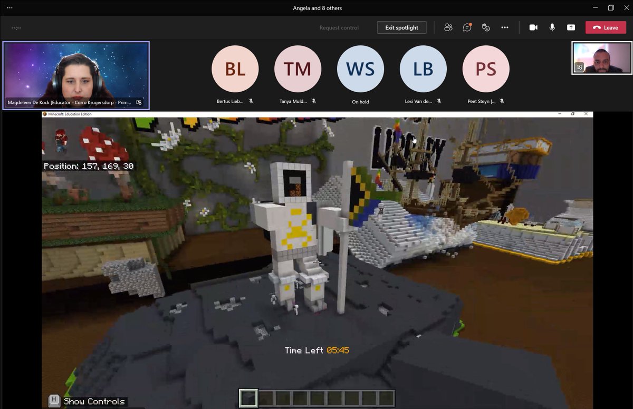Click the 'Time Left 05:45' timer text
Screen dimensions: 633x409
click(x=316, y=350)
